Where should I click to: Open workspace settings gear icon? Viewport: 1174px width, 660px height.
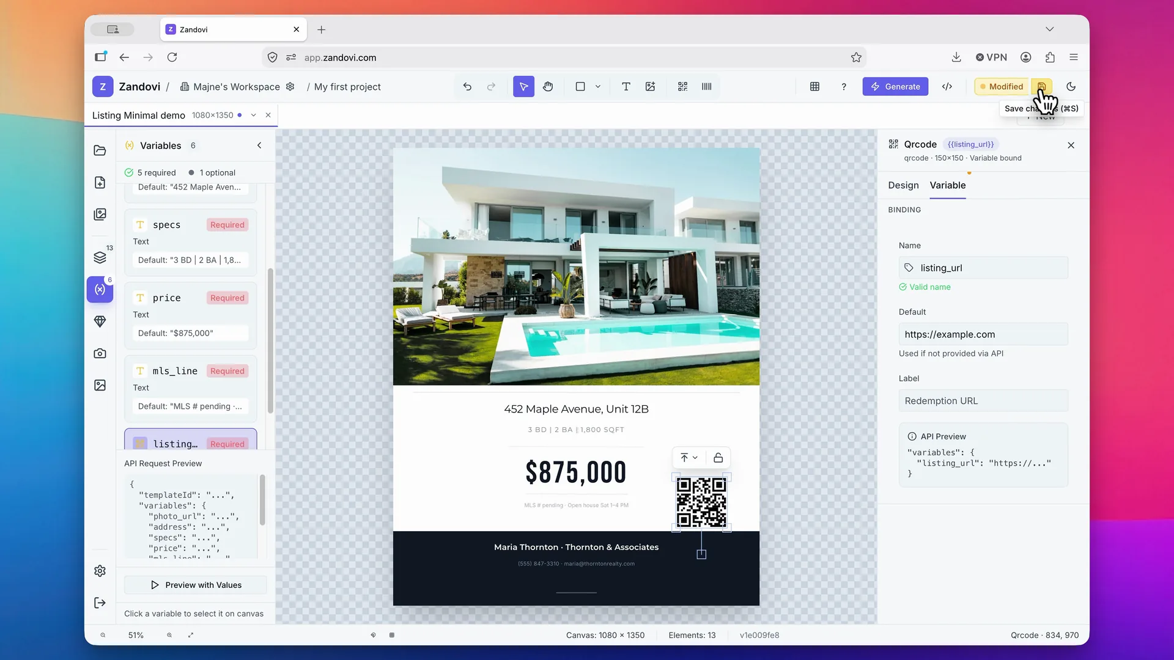(290, 87)
